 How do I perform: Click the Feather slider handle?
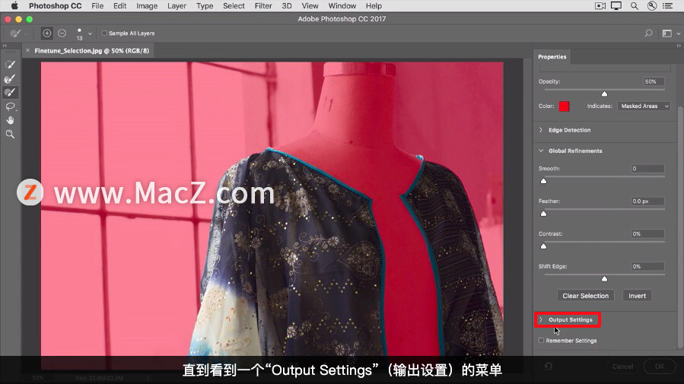pos(543,213)
